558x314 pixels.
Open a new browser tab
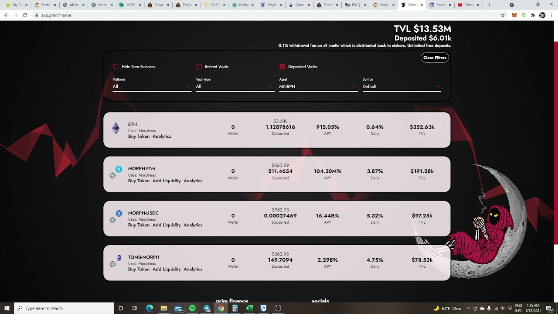(x=489, y=5)
